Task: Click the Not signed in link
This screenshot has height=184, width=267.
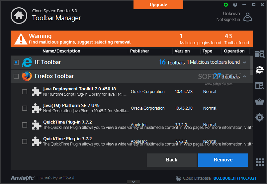Action: pyautogui.click(x=228, y=20)
